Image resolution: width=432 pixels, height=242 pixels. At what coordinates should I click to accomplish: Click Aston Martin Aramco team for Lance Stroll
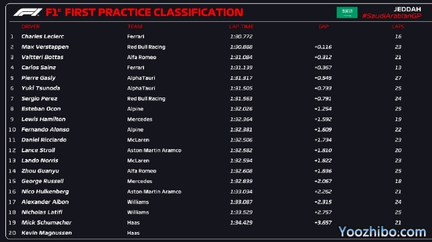click(x=154, y=150)
